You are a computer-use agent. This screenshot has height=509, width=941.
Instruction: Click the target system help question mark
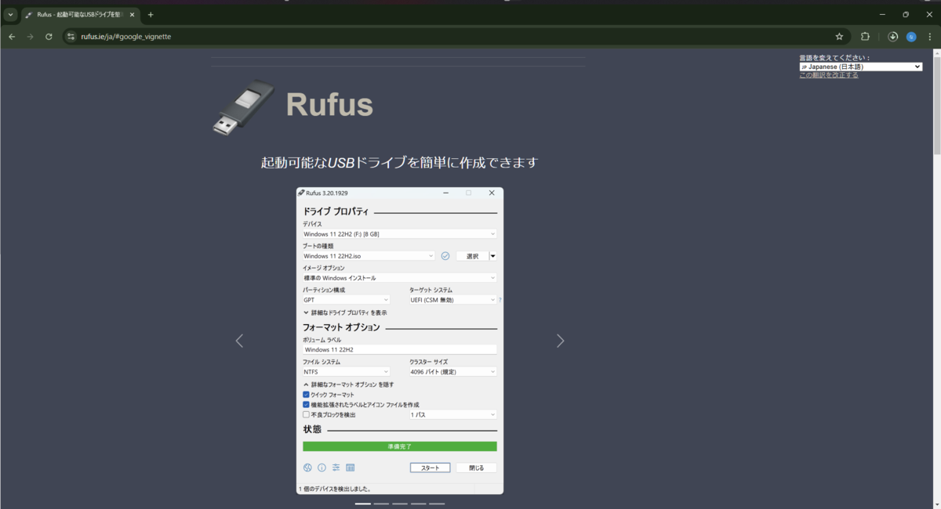pos(500,300)
